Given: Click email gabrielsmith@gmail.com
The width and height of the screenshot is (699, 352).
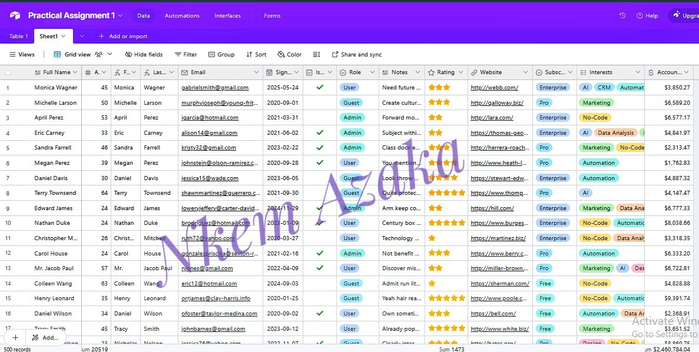Looking at the screenshot, I should coord(215,88).
